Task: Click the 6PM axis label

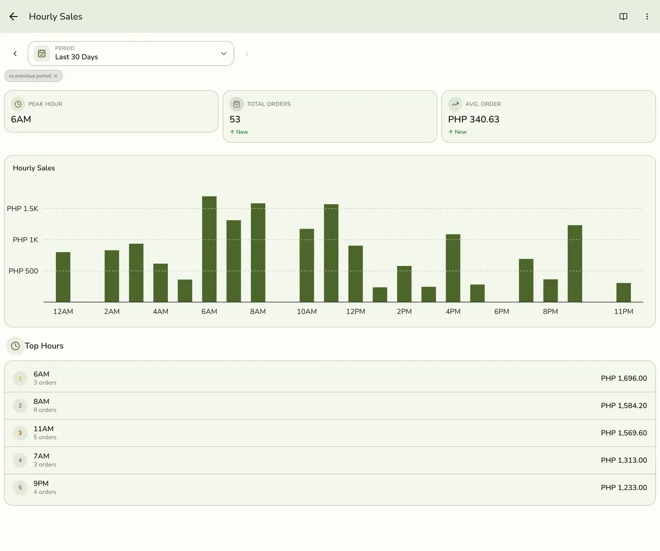Action: coord(502,312)
